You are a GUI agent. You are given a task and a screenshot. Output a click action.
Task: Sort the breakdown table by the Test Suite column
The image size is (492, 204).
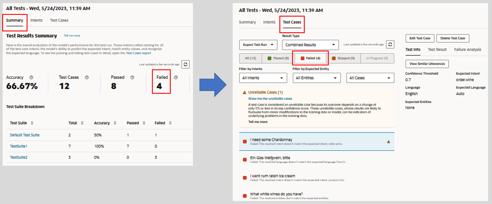point(32,123)
